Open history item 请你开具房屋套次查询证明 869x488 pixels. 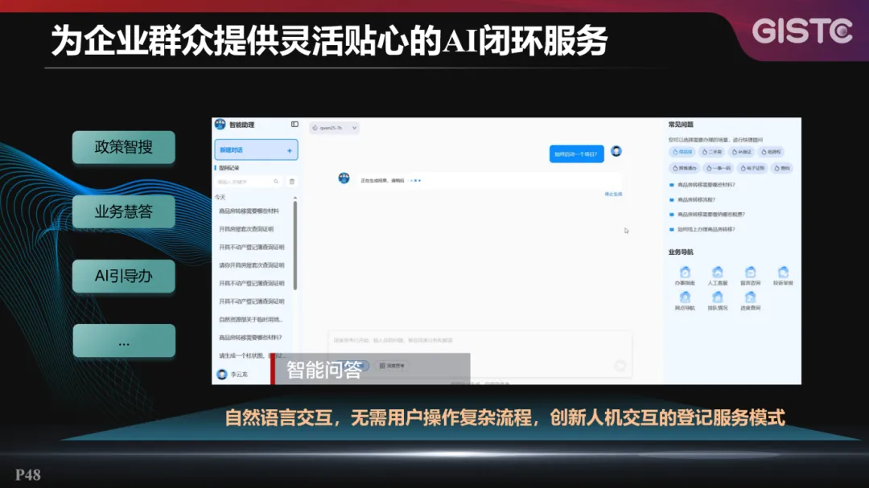pyautogui.click(x=252, y=265)
